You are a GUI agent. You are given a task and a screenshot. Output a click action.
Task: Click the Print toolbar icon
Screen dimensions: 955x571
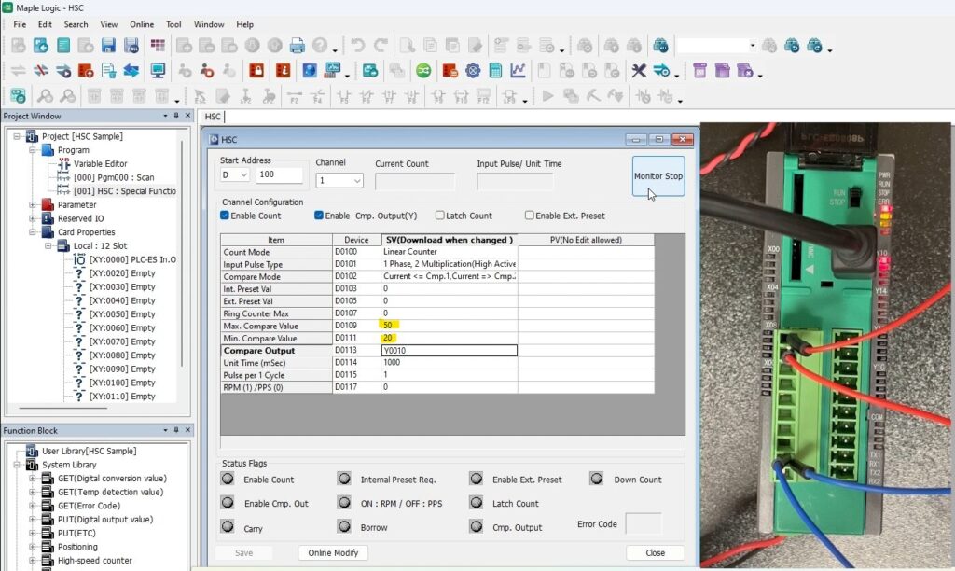(x=298, y=46)
